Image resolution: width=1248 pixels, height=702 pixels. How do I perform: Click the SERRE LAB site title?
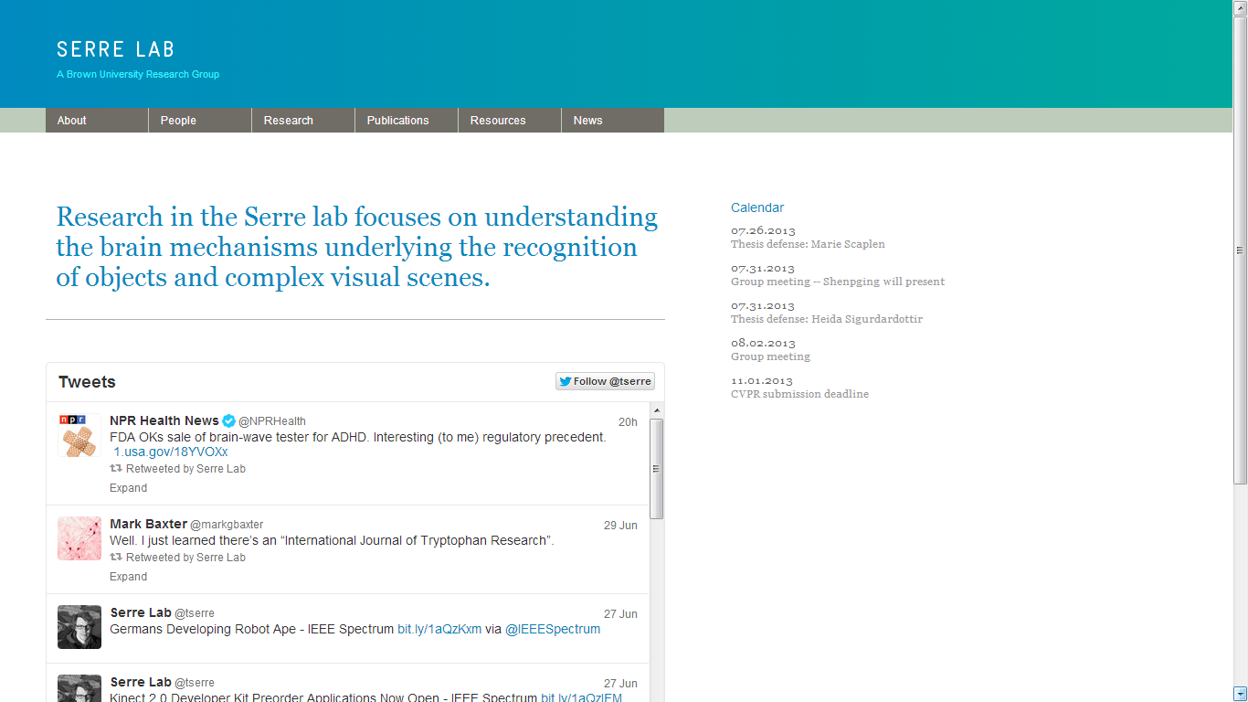click(115, 49)
